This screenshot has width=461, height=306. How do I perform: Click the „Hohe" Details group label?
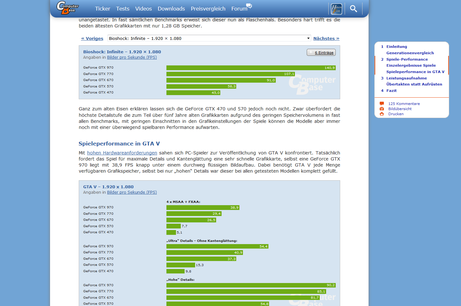point(180,280)
